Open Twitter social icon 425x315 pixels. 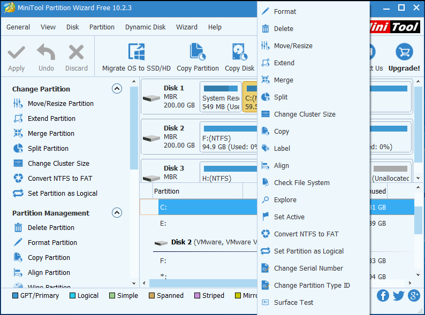tap(398, 296)
